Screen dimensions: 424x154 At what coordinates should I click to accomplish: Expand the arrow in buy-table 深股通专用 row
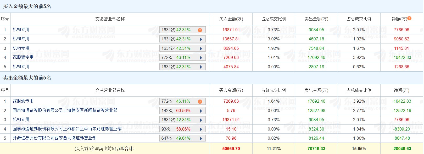coord(201,58)
